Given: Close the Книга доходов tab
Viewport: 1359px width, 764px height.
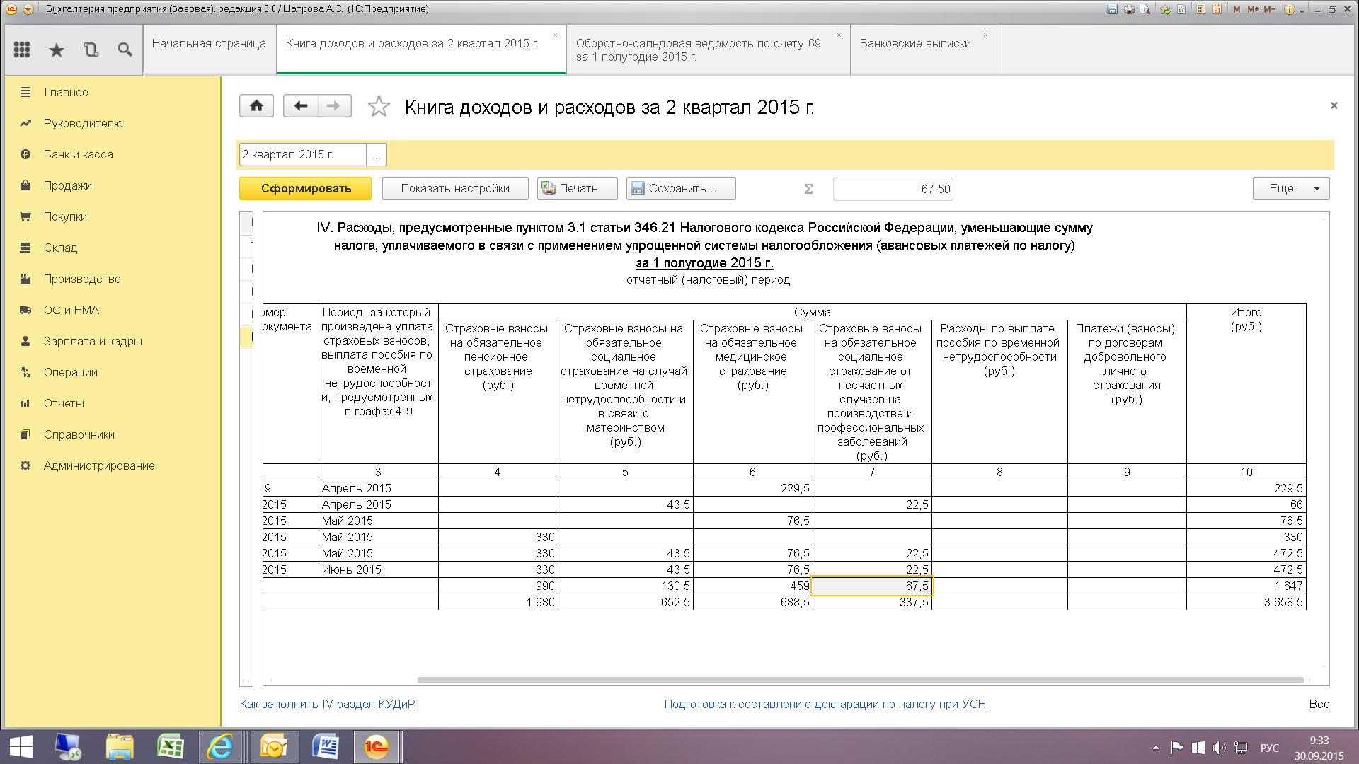Looking at the screenshot, I should click(555, 35).
